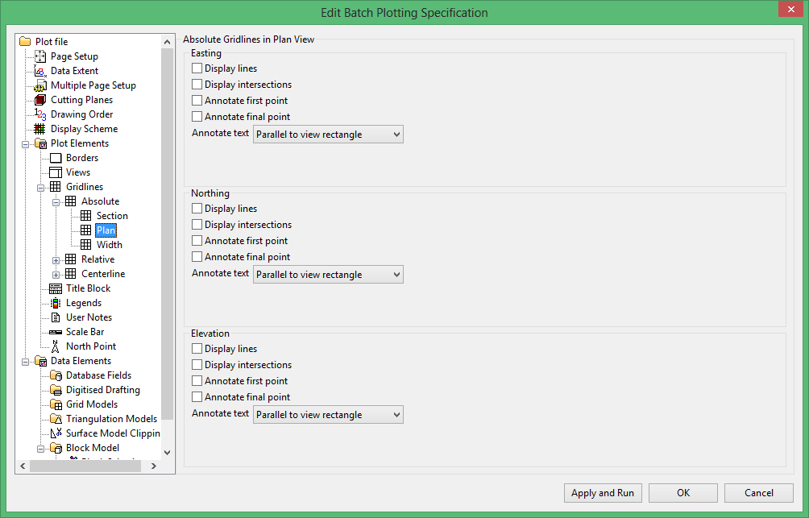Screen dimensions: 809x518
Task: Select Section under Absolute gridlines
Action: click(112, 216)
